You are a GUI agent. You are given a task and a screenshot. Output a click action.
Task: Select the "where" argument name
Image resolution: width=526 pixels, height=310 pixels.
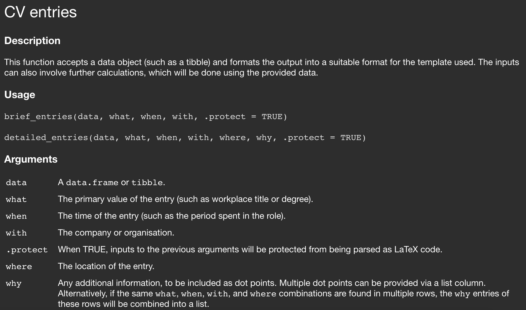point(19,266)
